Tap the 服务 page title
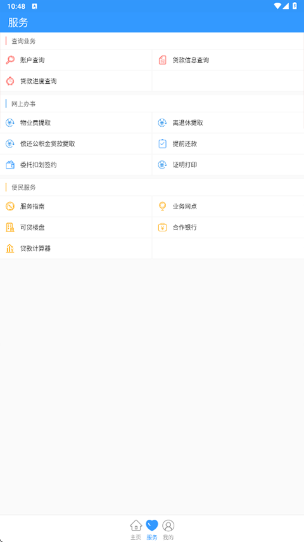The image size is (304, 542). pyautogui.click(x=18, y=23)
